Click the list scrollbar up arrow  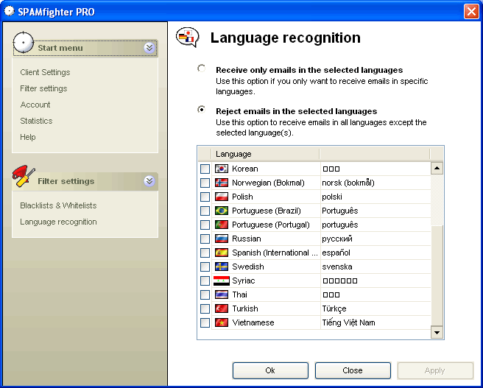pyautogui.click(x=437, y=168)
